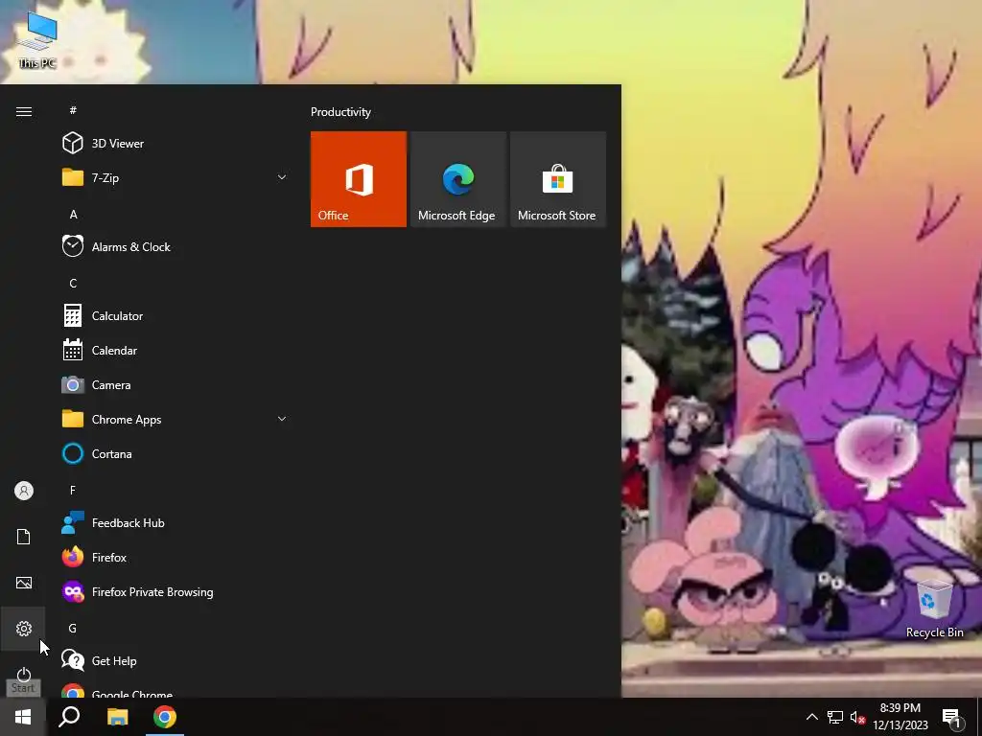The image size is (982, 736).
Task: Open Firefox Private Browsing
Action: click(175, 592)
